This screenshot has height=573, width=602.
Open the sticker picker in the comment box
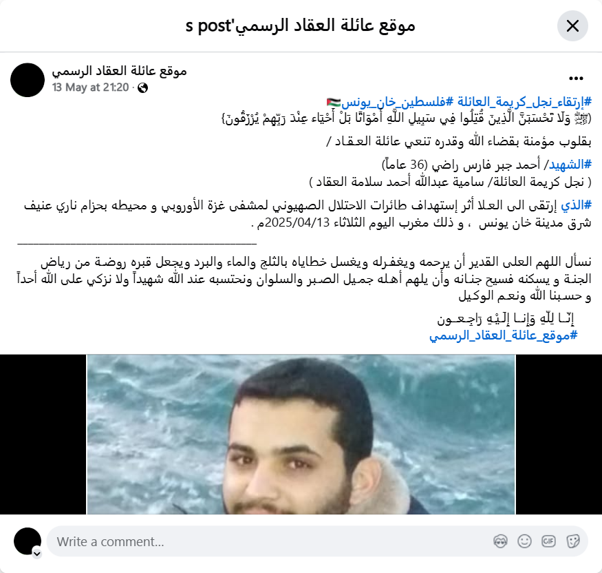pos(572,541)
